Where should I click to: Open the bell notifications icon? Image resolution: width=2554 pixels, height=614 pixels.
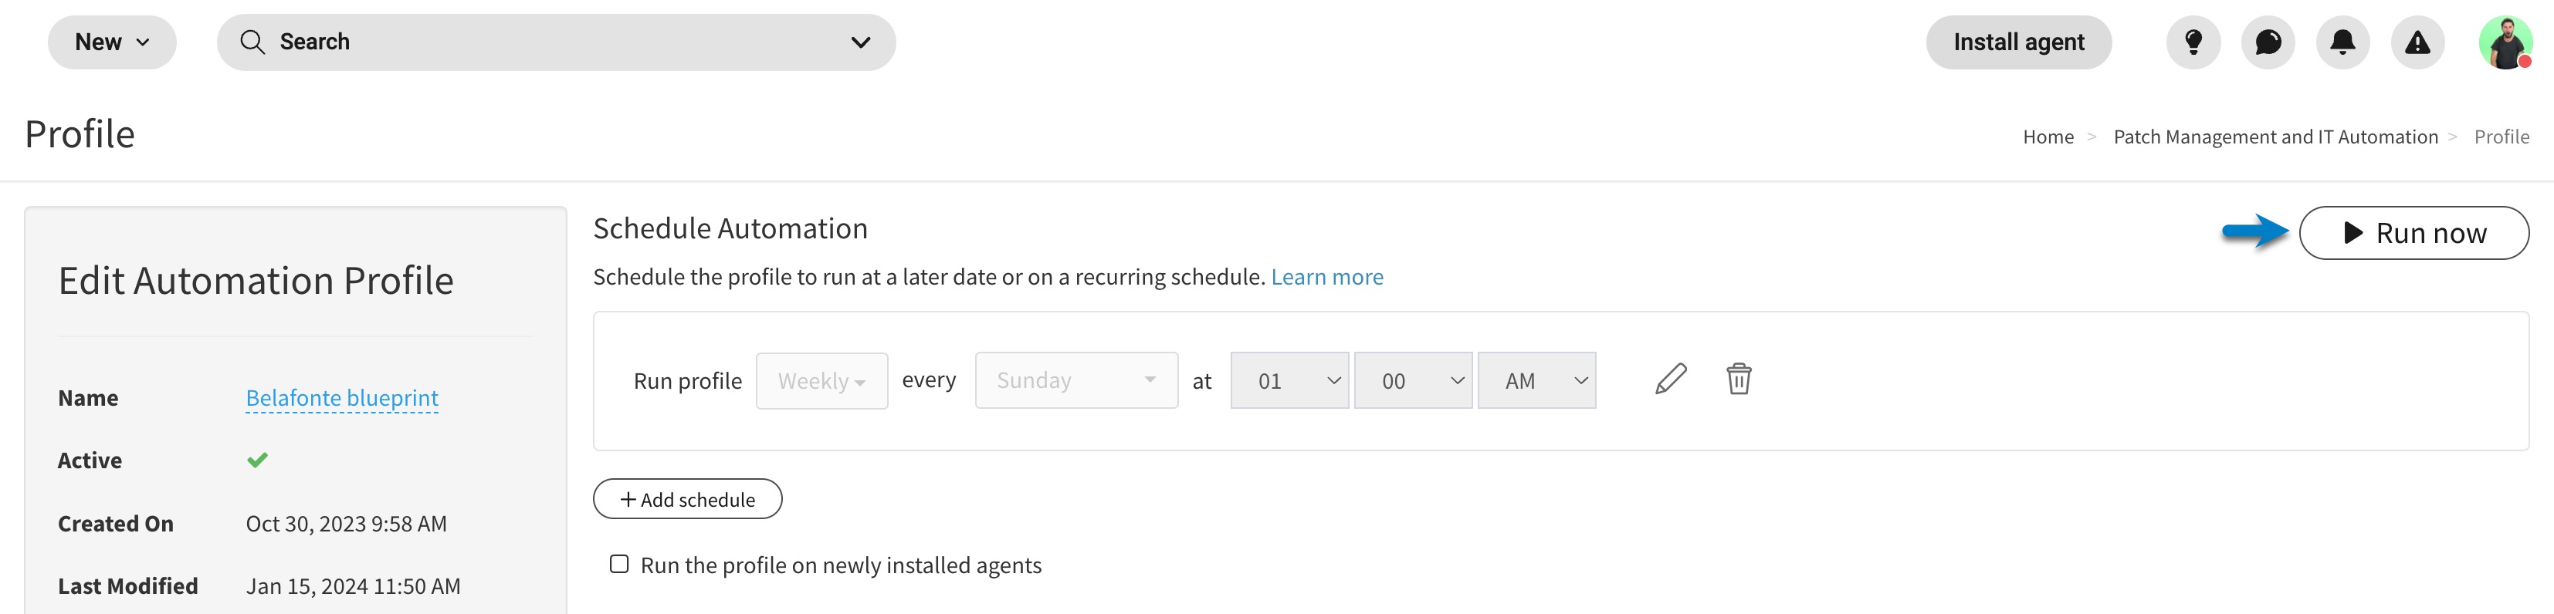(x=2342, y=42)
